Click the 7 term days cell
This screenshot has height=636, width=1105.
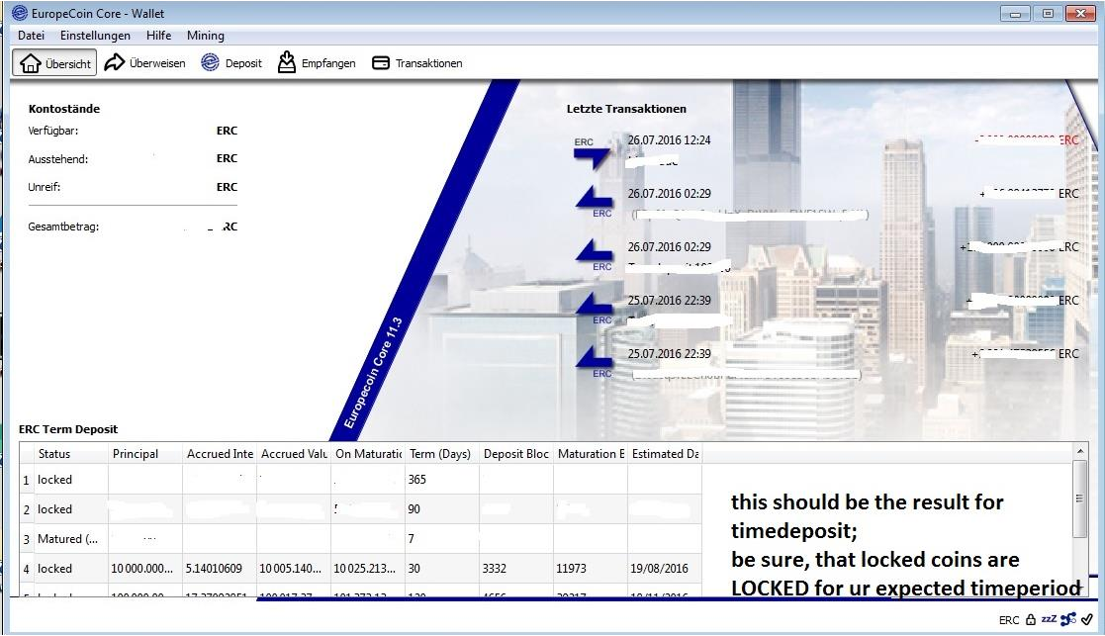(442, 539)
